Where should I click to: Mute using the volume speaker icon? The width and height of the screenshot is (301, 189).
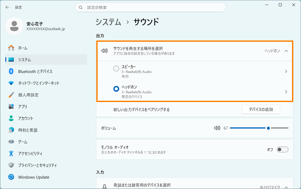pyautogui.click(x=217, y=128)
